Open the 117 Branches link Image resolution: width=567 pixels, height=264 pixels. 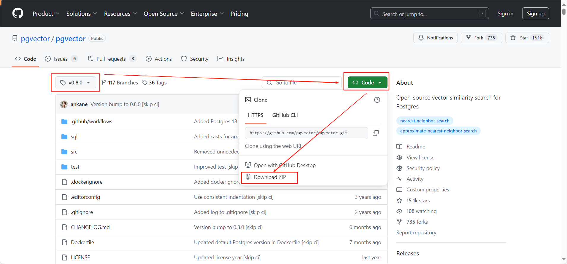(x=120, y=83)
